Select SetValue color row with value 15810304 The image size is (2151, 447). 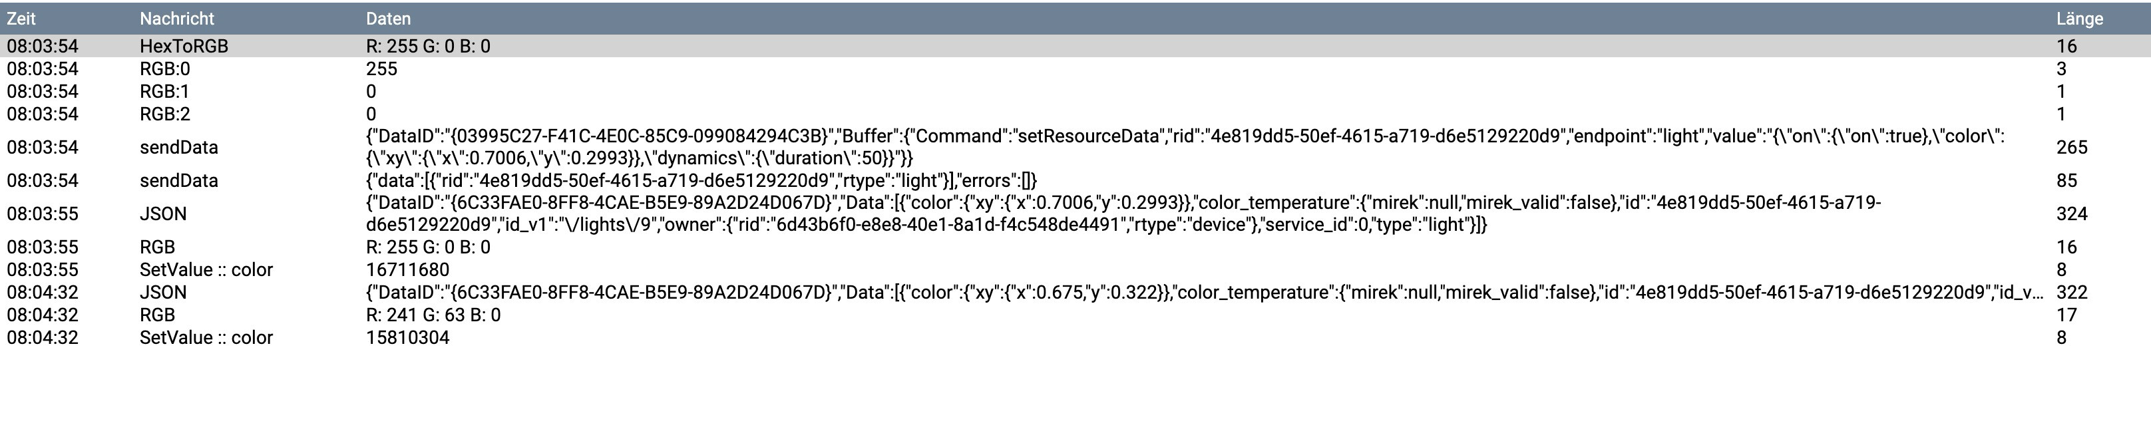pos(206,338)
